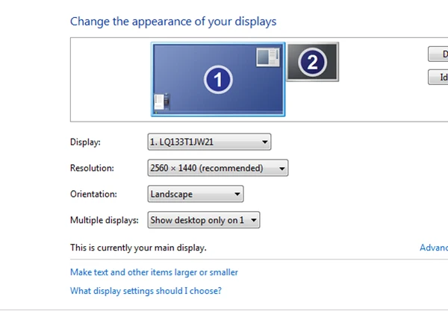The width and height of the screenshot is (448, 311).
Task: Click the circled number 2 badge
Action: [x=313, y=63]
